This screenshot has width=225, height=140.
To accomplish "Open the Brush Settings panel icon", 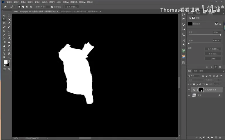I will tap(183, 24).
